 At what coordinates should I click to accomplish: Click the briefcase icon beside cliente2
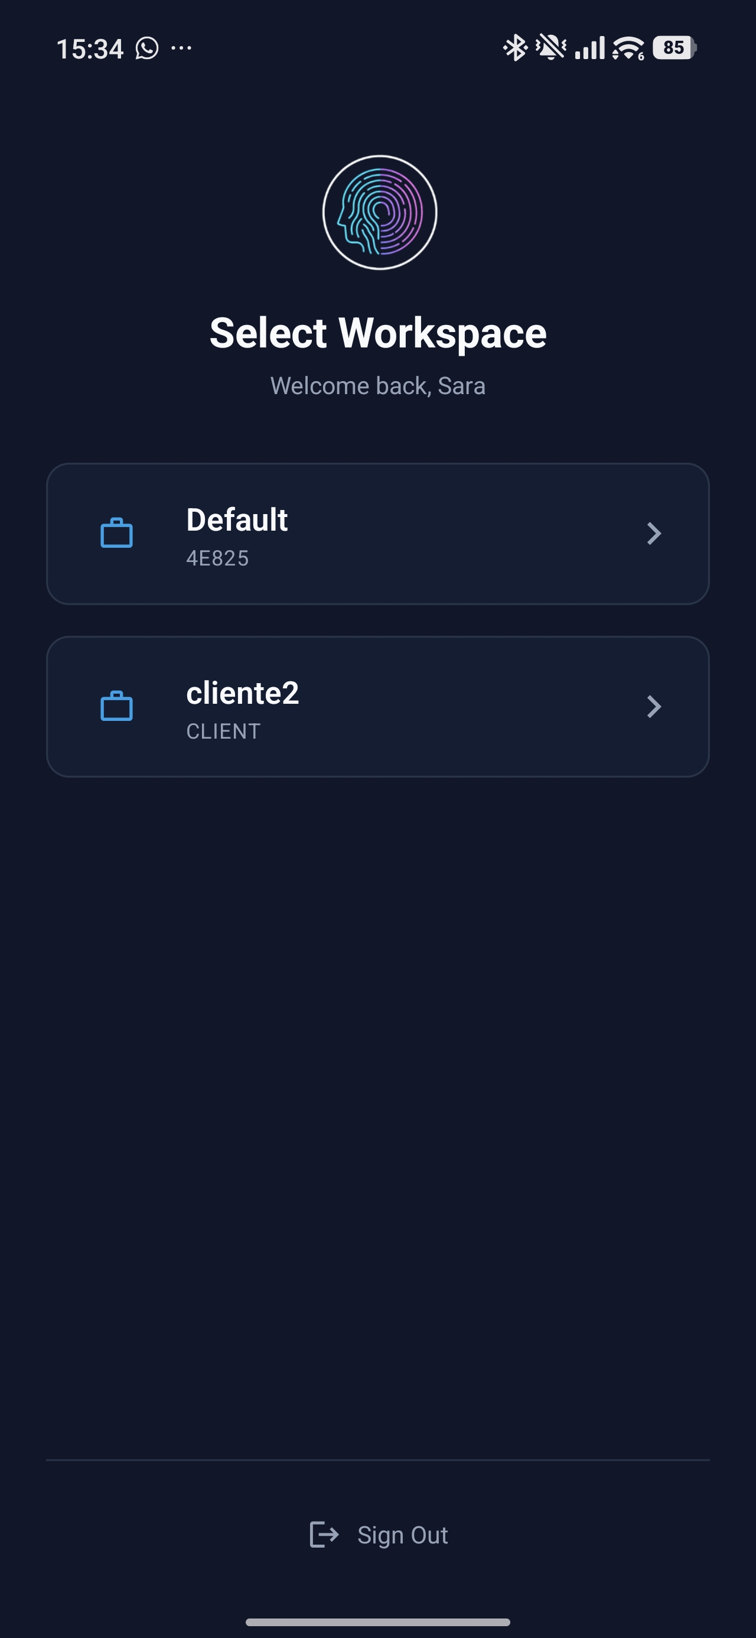pyautogui.click(x=116, y=707)
